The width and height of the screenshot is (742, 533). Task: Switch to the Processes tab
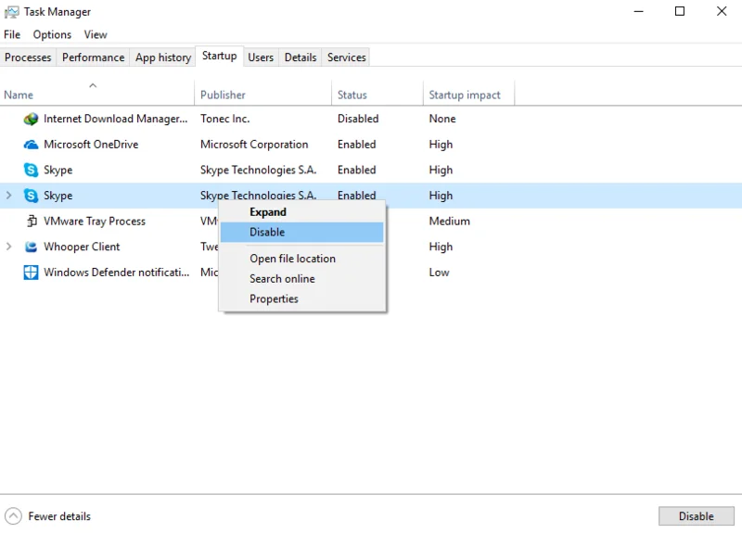click(28, 57)
